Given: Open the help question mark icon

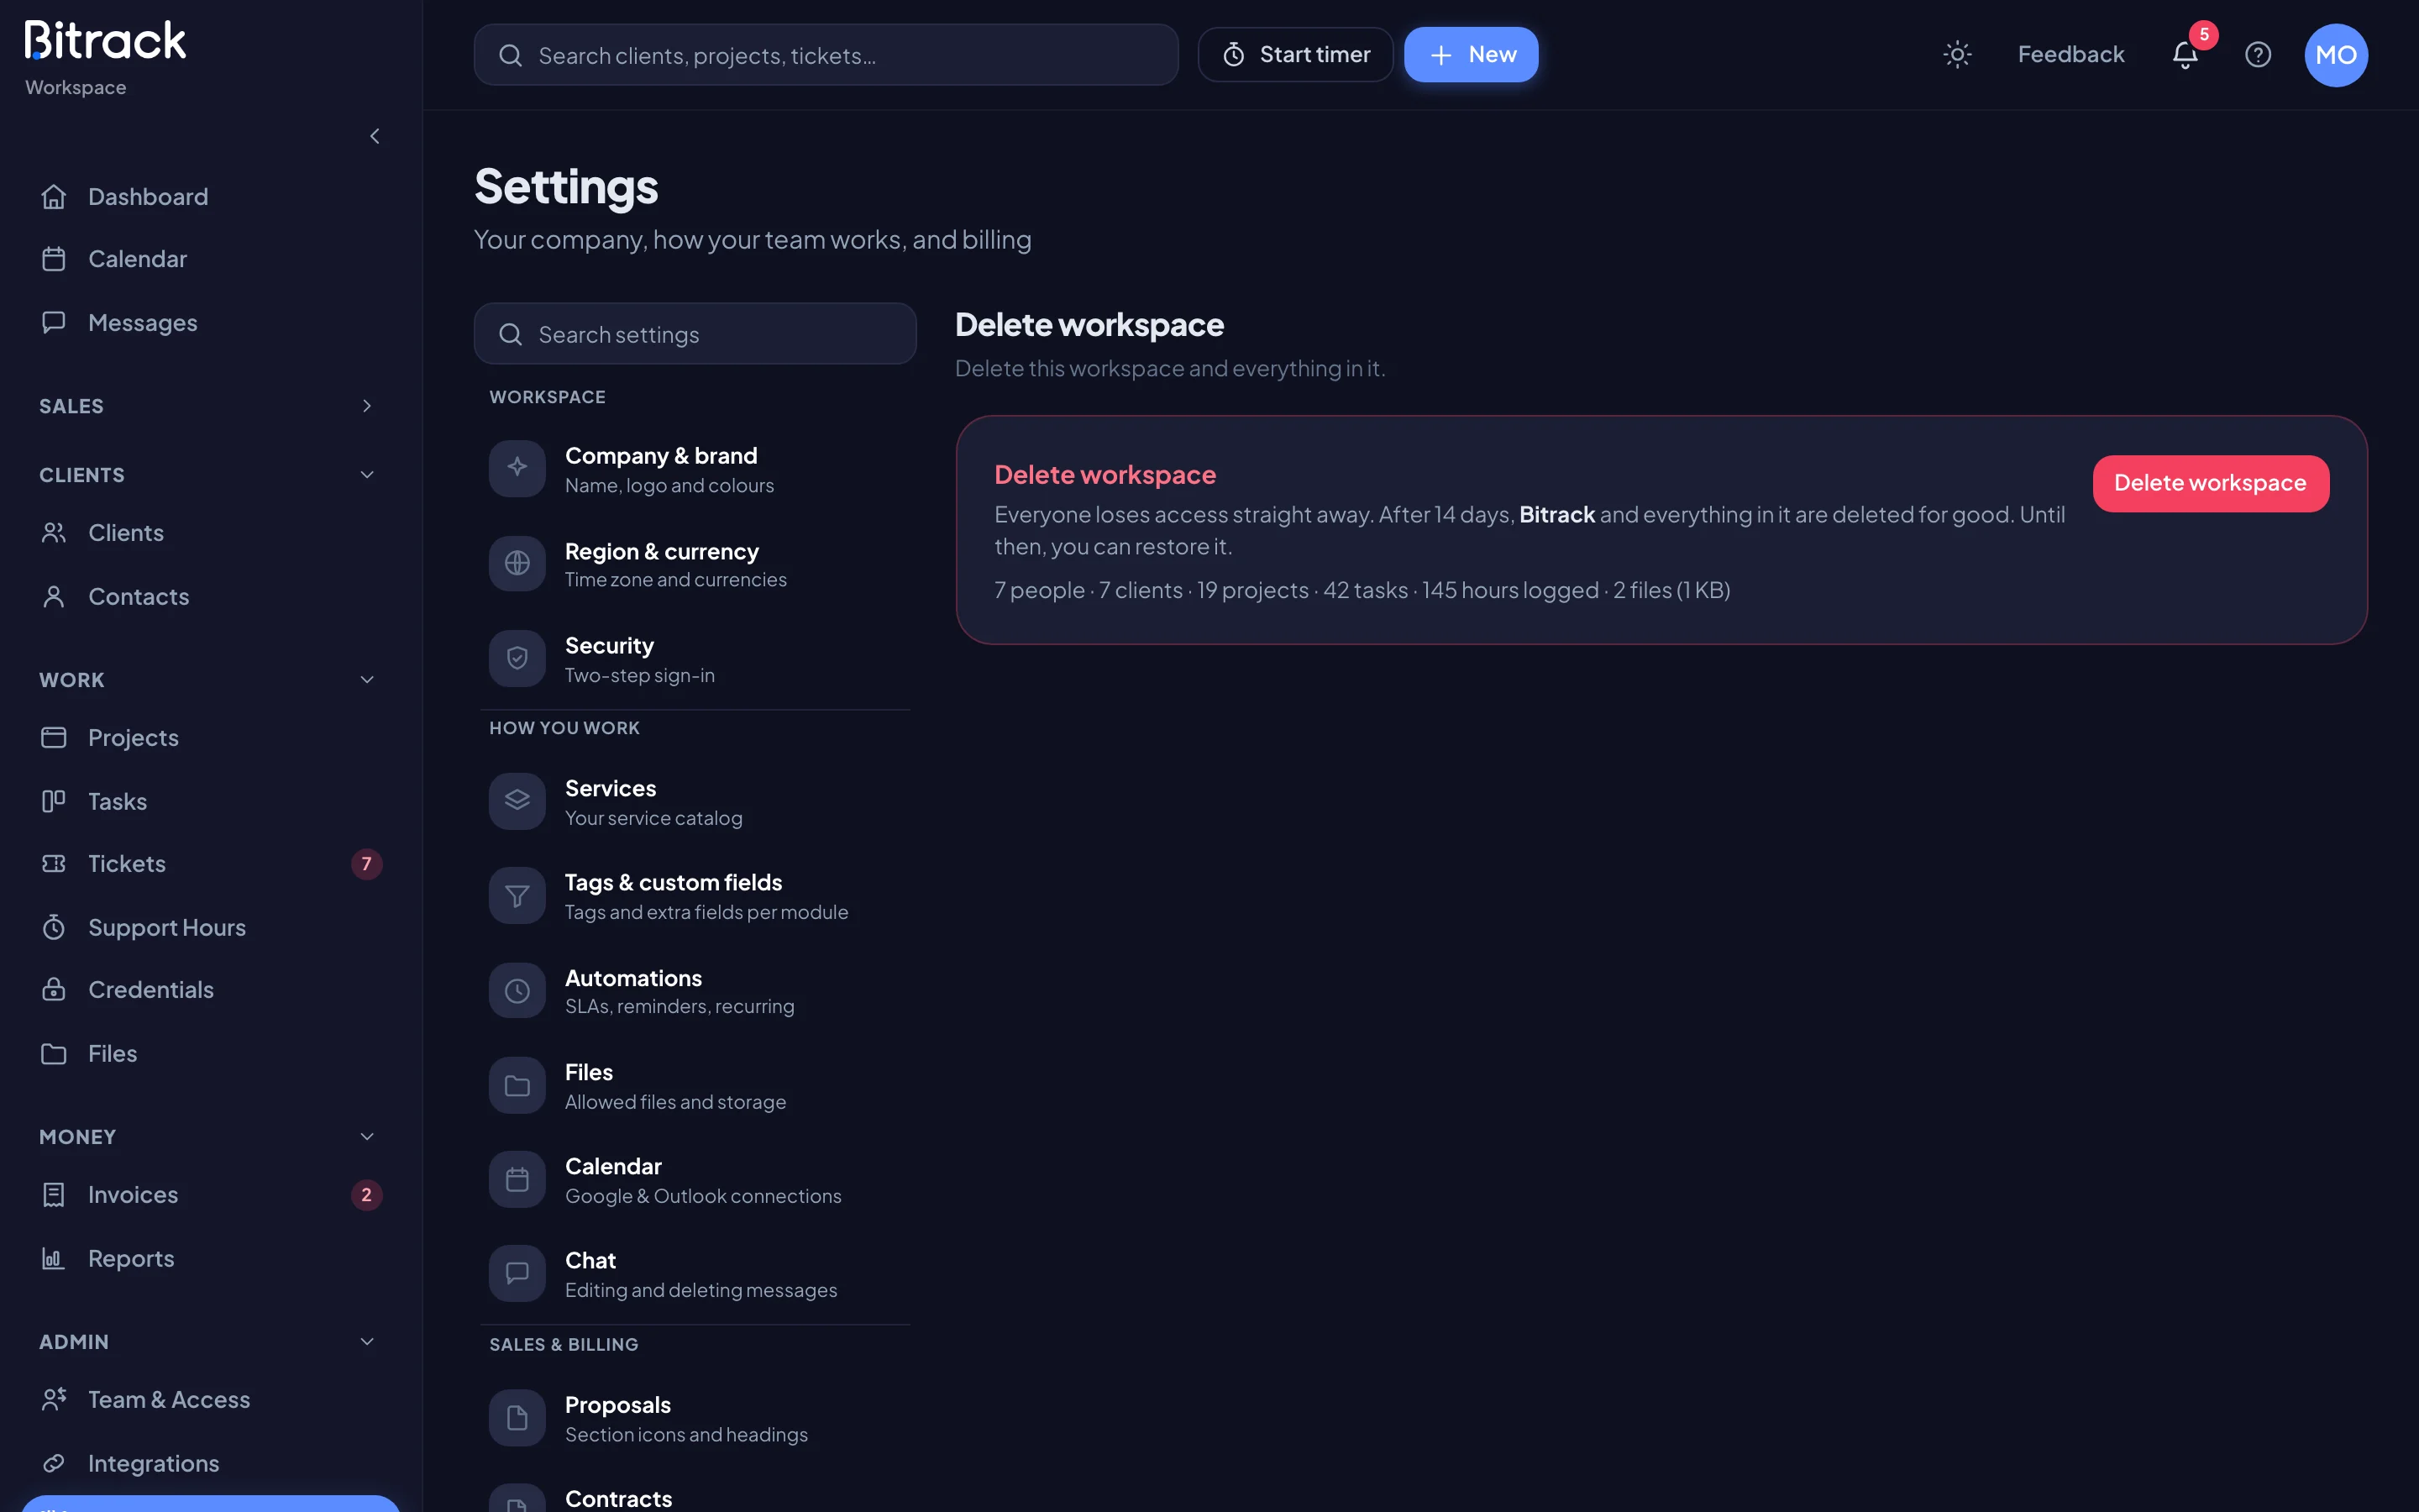Looking at the screenshot, I should coord(2258,55).
